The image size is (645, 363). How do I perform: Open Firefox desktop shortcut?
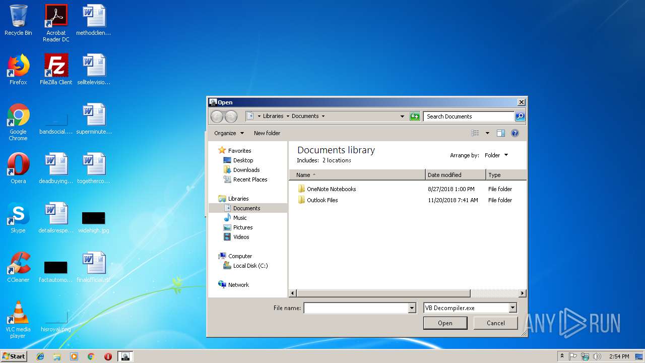pyautogui.click(x=18, y=70)
